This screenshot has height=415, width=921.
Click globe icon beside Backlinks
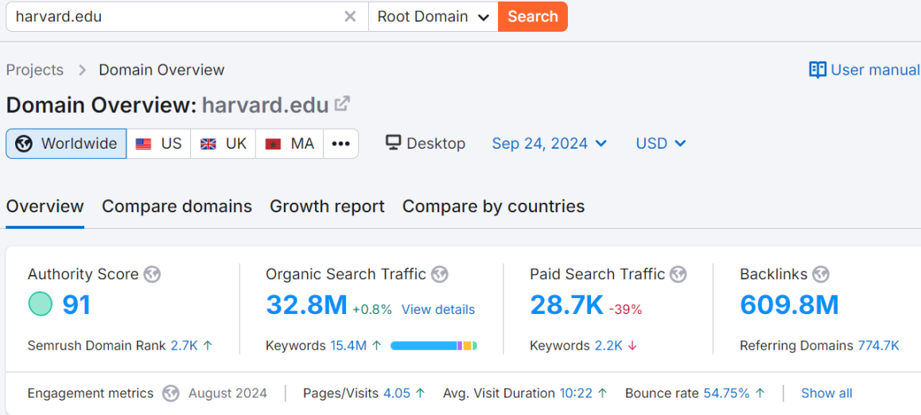[821, 274]
